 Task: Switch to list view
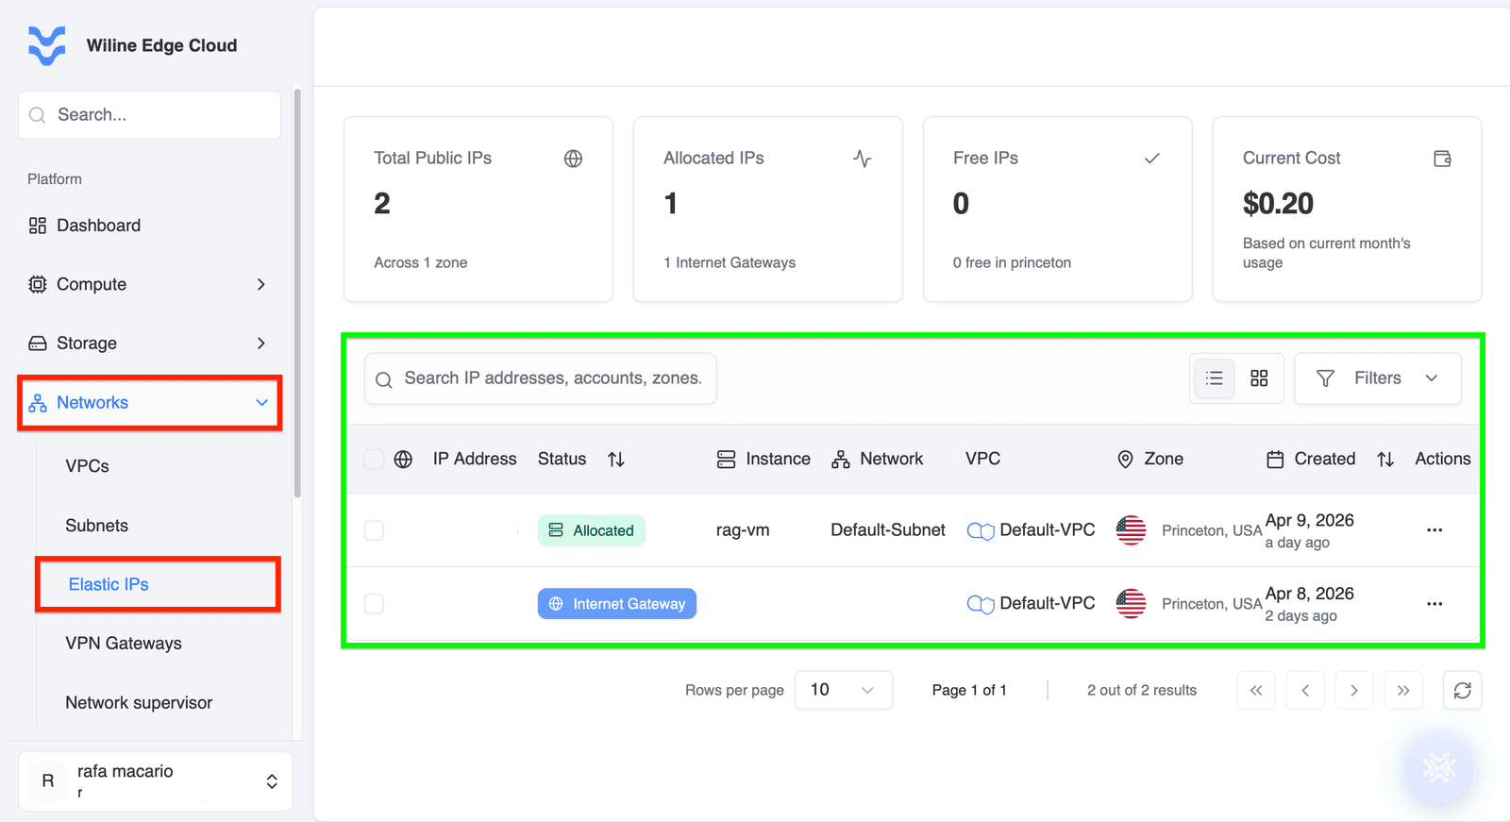[x=1215, y=378]
